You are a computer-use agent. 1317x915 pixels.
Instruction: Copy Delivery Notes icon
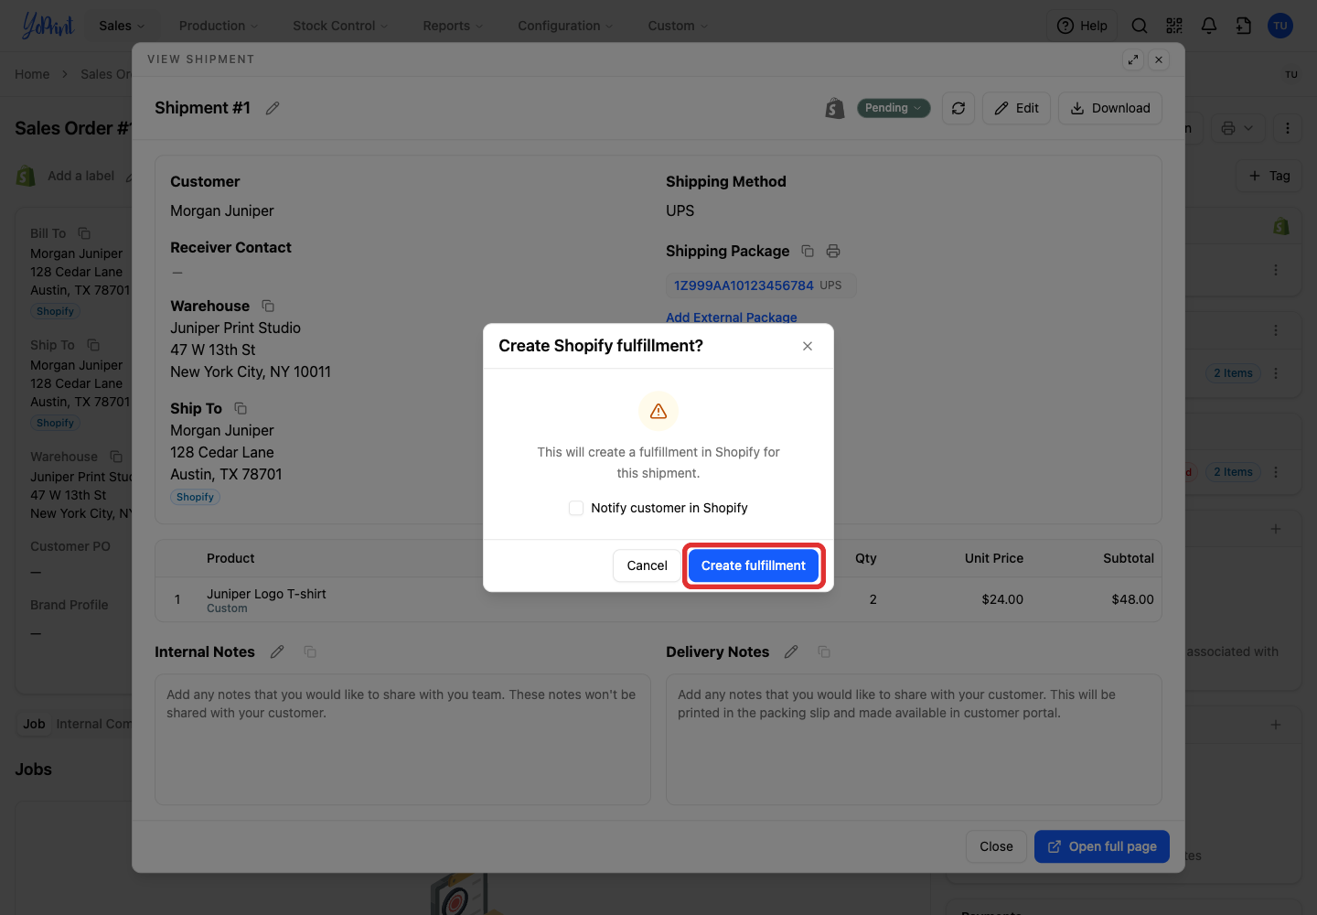824,651
